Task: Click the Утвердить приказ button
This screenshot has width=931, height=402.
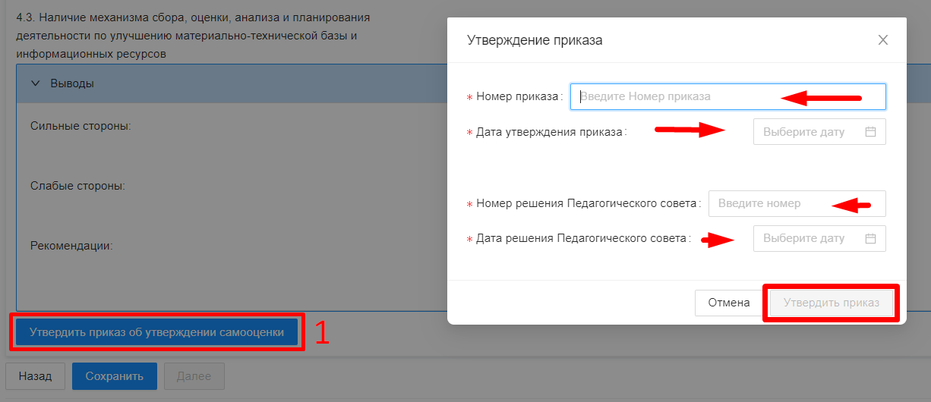Action: click(832, 303)
